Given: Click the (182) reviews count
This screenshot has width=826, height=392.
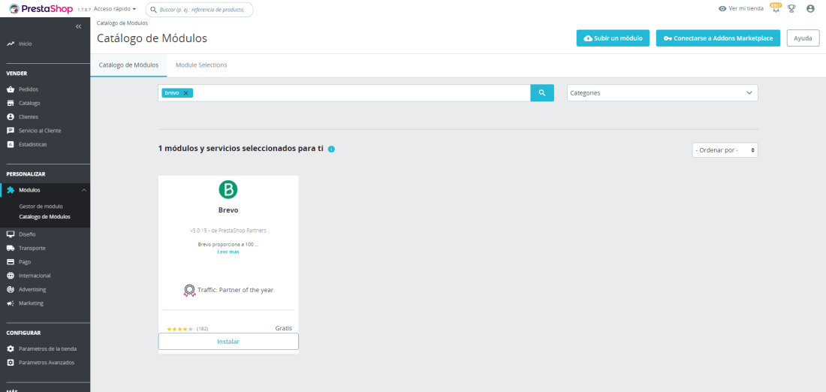Looking at the screenshot, I should coord(202,329).
